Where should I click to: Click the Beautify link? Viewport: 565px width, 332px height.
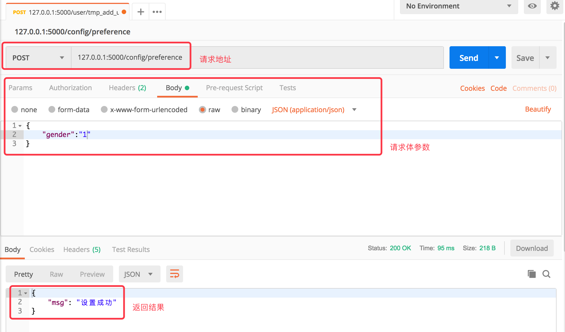click(538, 109)
